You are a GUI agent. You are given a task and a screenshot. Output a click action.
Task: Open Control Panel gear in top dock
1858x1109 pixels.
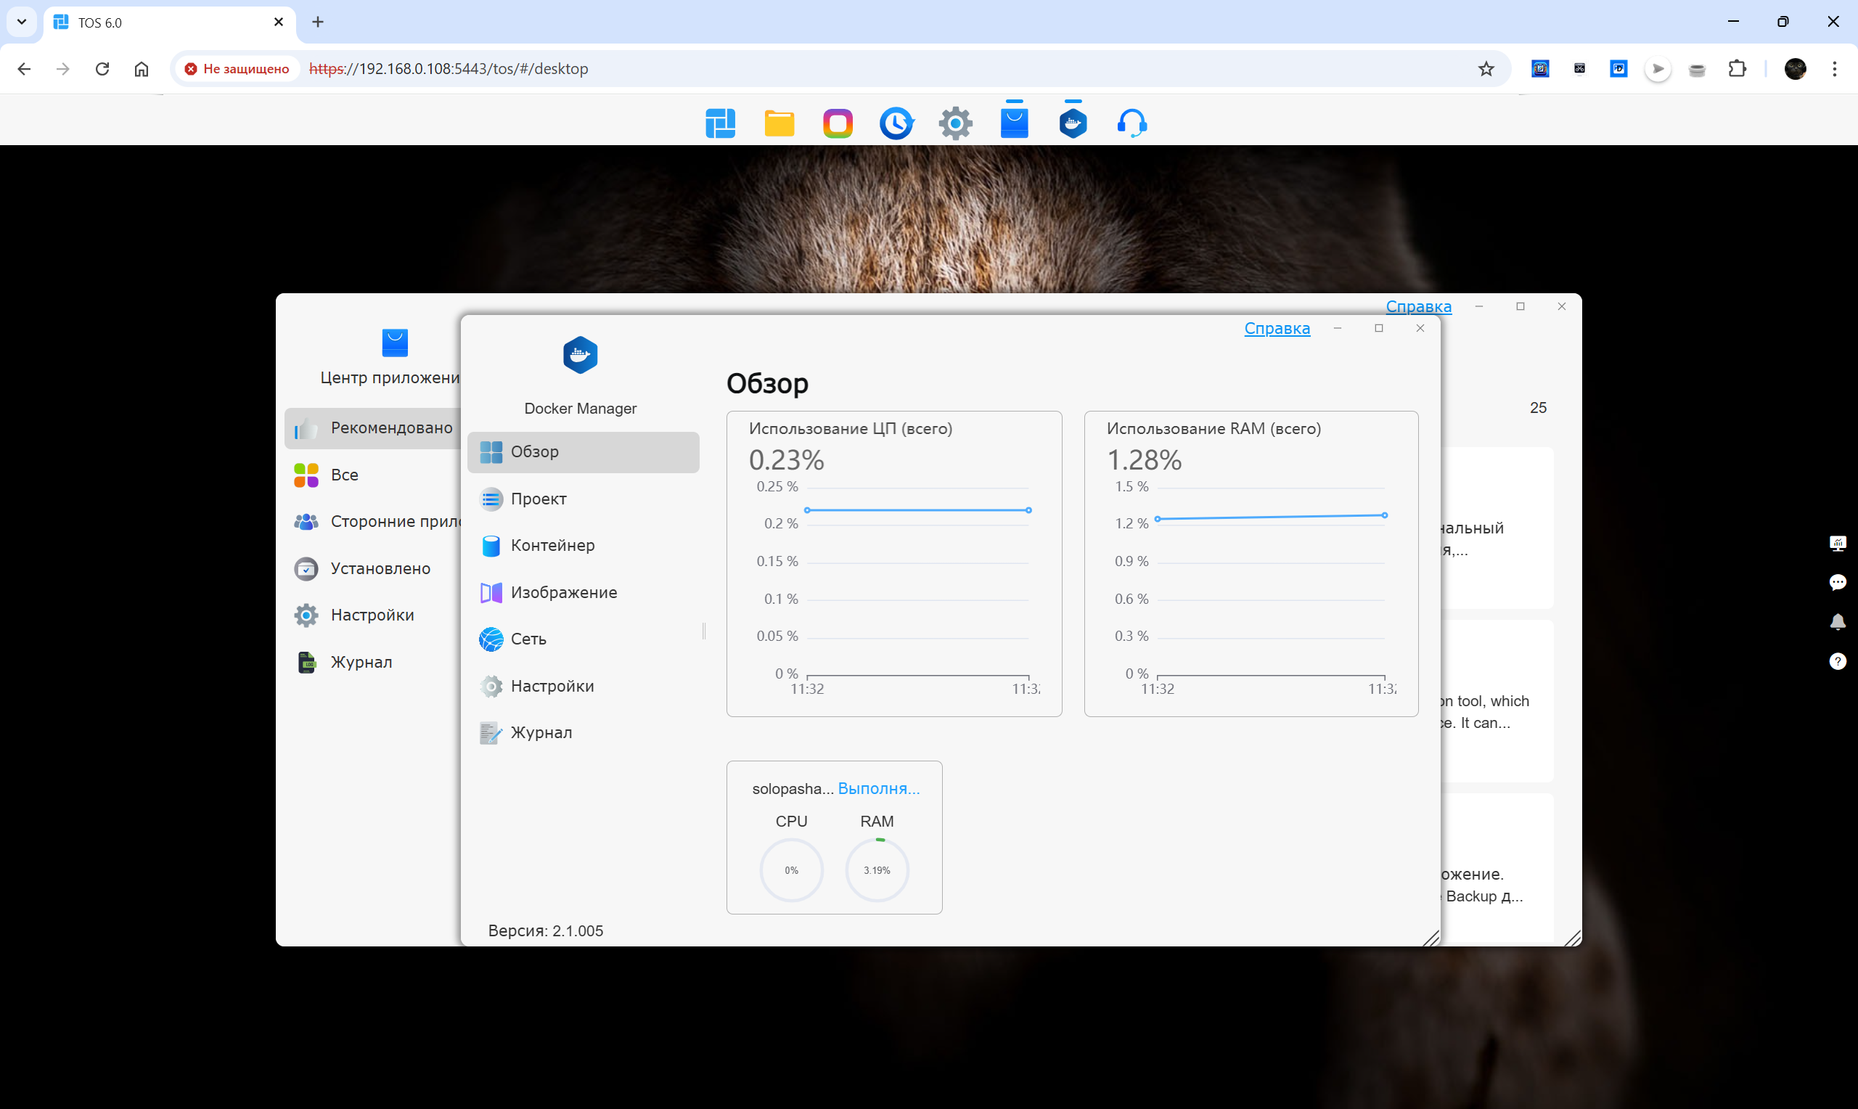click(x=956, y=123)
